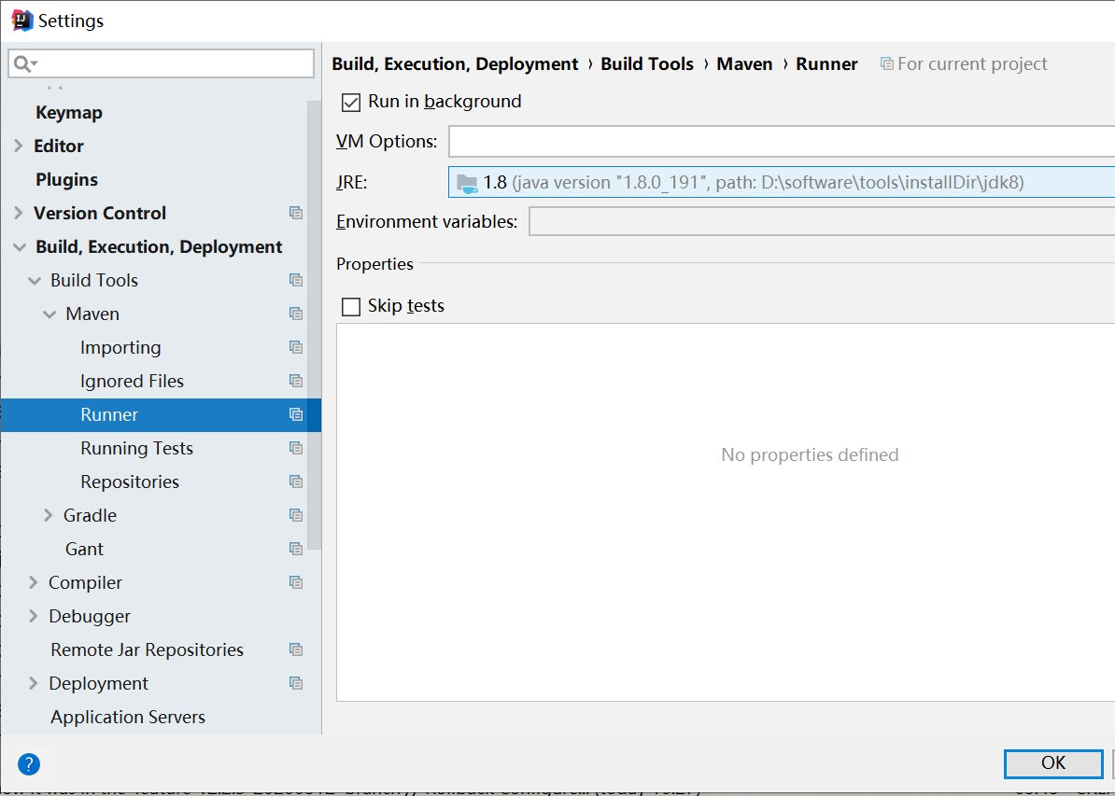Click Build Tools in breadcrumb
This screenshot has width=1115, height=796.
pos(647,64)
